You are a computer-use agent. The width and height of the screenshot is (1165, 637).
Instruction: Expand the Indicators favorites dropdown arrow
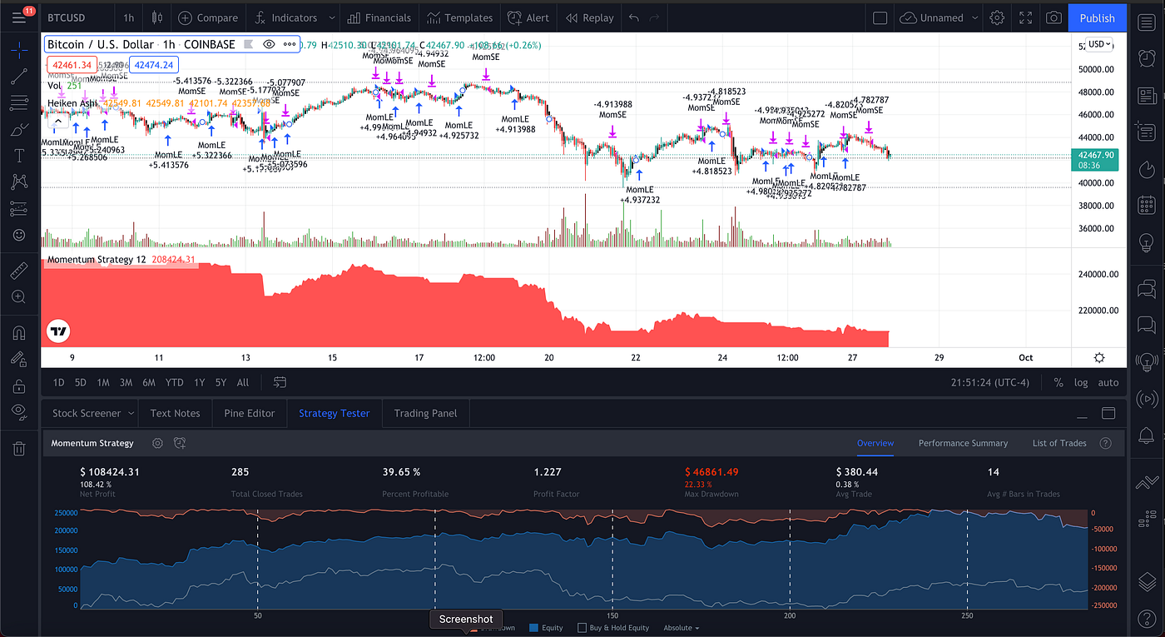332,17
